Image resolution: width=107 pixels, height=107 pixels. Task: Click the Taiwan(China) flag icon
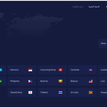(30, 92)
